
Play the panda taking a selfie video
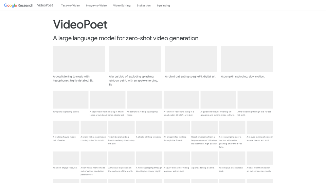[204, 158]
